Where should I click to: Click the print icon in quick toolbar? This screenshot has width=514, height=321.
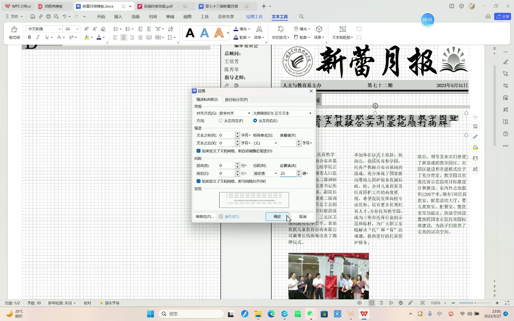click(x=48, y=17)
